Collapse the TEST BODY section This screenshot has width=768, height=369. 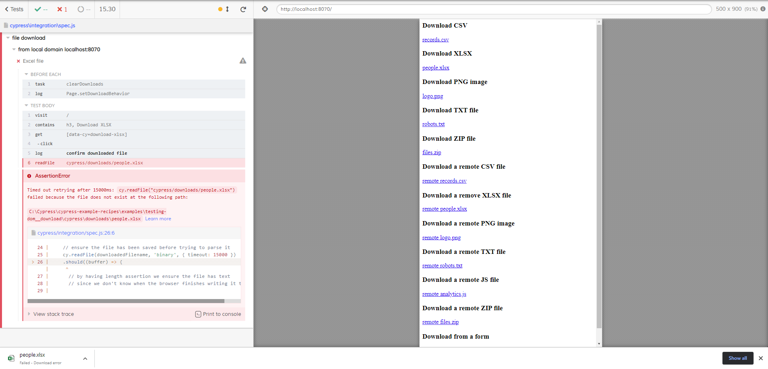pyautogui.click(x=40, y=106)
